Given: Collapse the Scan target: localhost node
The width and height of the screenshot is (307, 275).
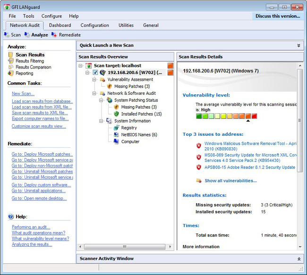Looking at the screenshot, I should 80,66.
